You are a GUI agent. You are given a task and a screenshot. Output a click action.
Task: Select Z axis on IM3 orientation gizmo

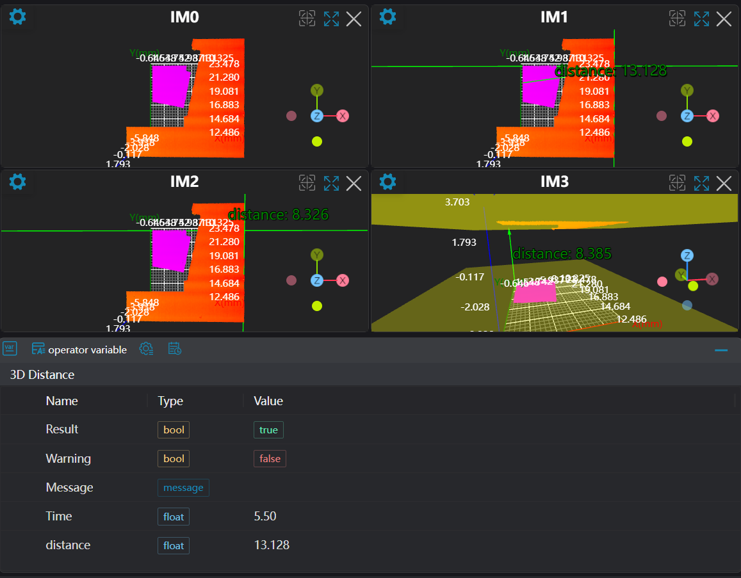687,256
